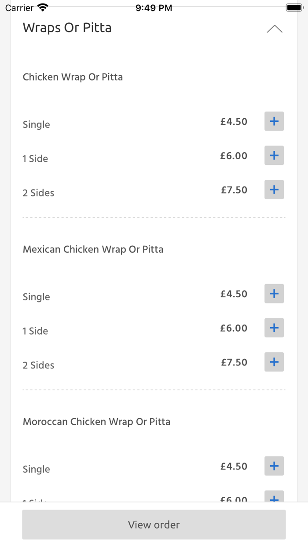Tap the 2 Sides label under Chicken Wrap
This screenshot has width=308, height=547.
[x=38, y=193]
